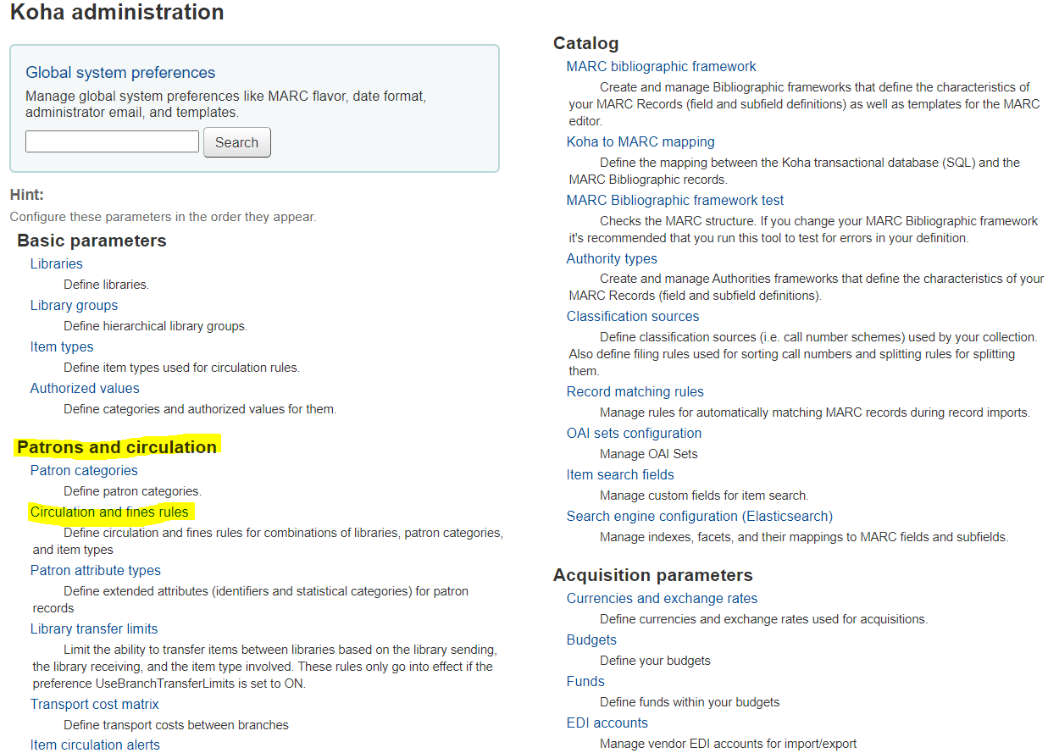The width and height of the screenshot is (1048, 753).
Task: Open Circulation and fines rules
Action: (109, 512)
